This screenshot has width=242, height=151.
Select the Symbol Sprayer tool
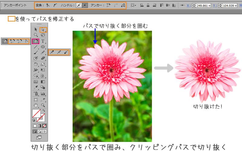click(x=36, y=94)
